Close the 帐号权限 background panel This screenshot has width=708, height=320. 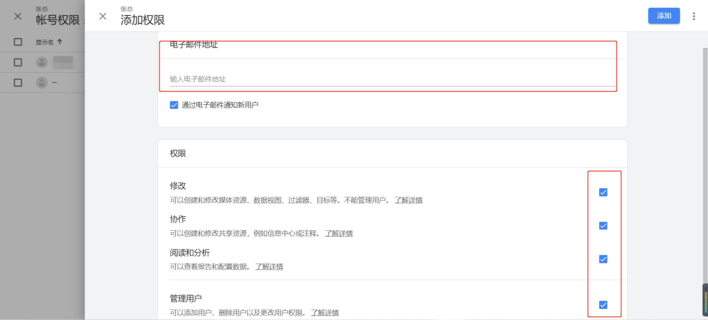pyautogui.click(x=18, y=16)
